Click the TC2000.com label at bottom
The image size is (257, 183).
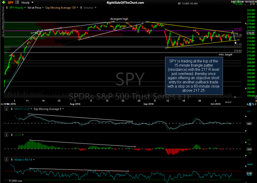coord(15,181)
